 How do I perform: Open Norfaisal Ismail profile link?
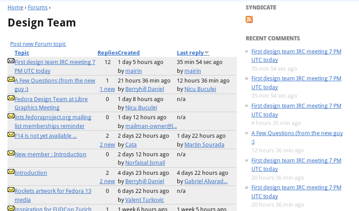(x=145, y=162)
